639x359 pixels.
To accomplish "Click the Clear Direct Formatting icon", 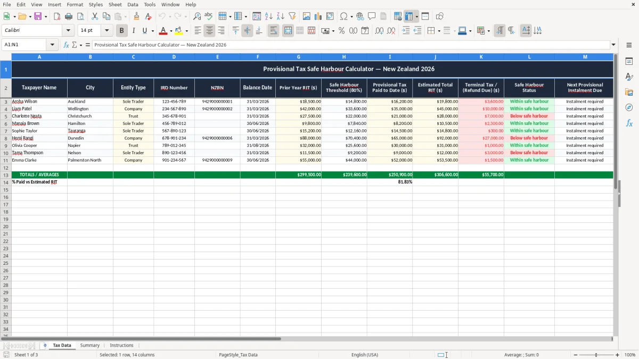I will (x=148, y=16).
